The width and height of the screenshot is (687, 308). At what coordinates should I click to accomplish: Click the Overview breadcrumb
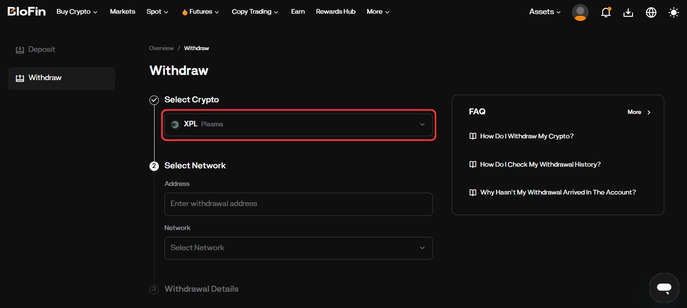click(161, 48)
